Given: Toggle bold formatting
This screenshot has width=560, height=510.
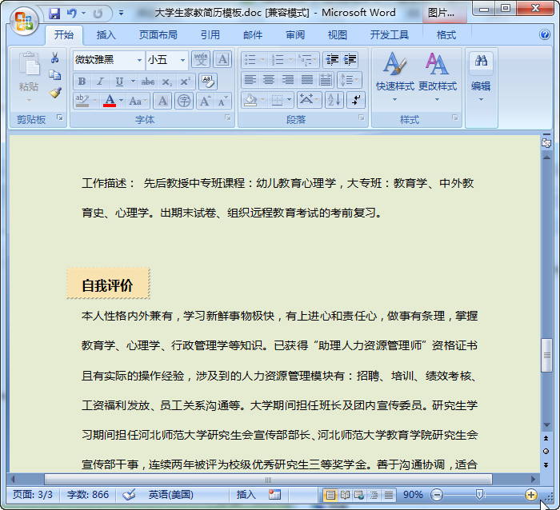Looking at the screenshot, I should pos(82,82).
